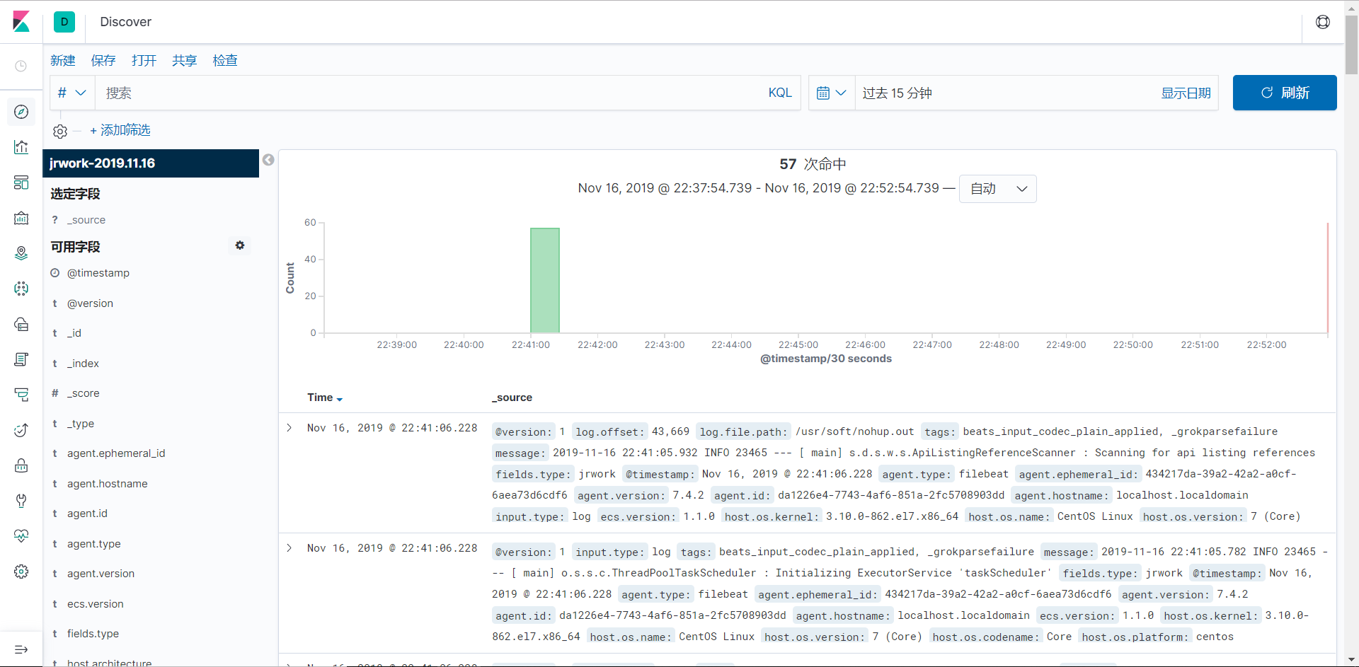Open Dev Tools wrench icon
Image resolution: width=1359 pixels, height=667 pixels.
tap(21, 501)
